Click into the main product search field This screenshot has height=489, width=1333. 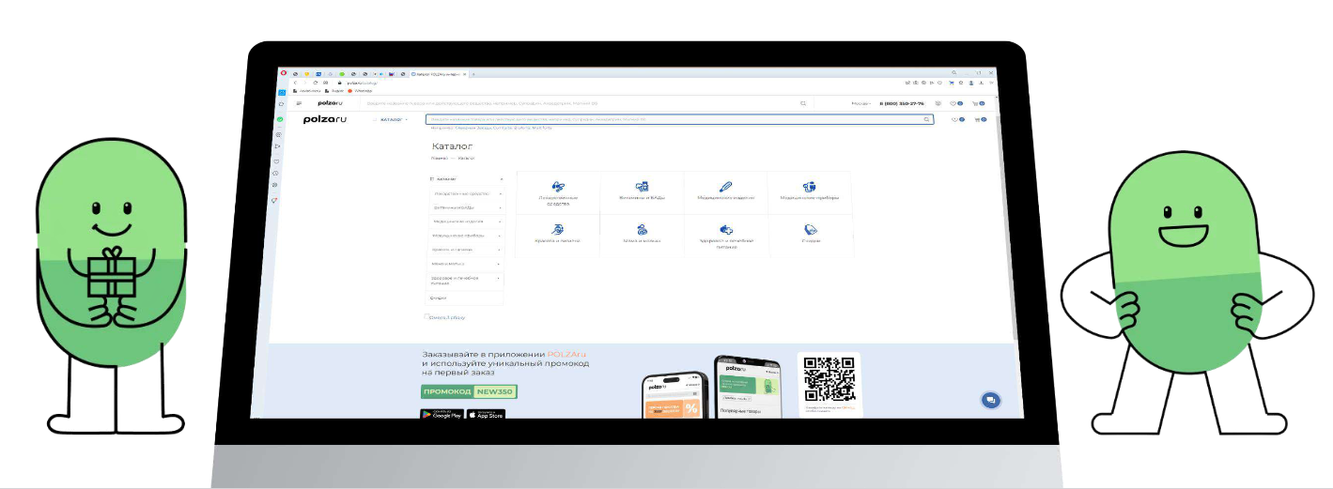[x=658, y=120]
